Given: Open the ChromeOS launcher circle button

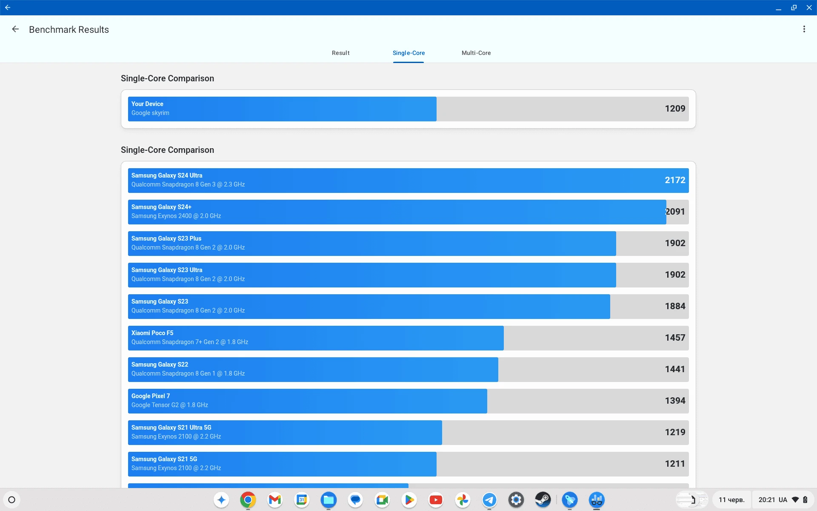Looking at the screenshot, I should (11, 500).
